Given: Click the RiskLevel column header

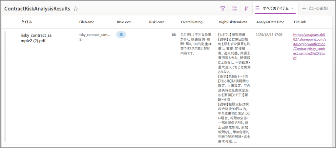Looking at the screenshot, I should tap(125, 22).
